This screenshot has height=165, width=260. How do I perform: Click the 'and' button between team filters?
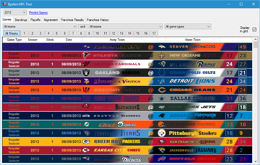click(x=83, y=26)
